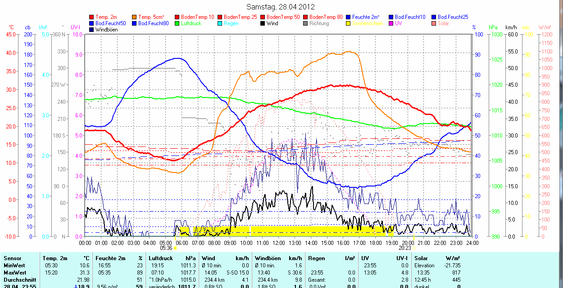Click the green Luftdruck legend swatch
Image resolution: width=563 pixels, height=288 pixels.
pyautogui.click(x=177, y=23)
